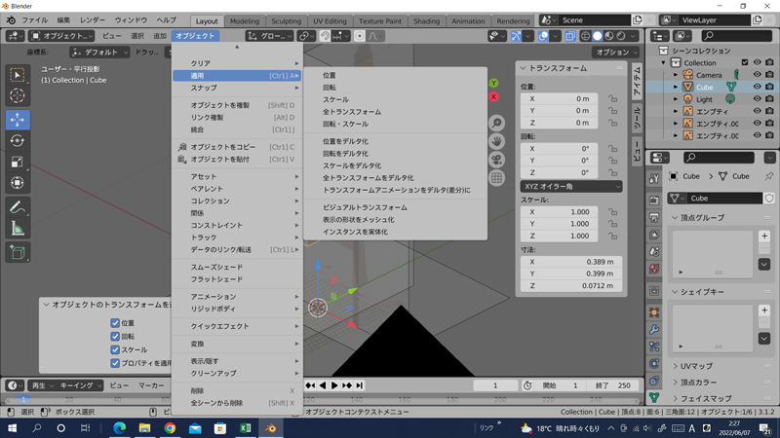Click the Excel icon in taskbar
780x438 pixels.
[246, 428]
